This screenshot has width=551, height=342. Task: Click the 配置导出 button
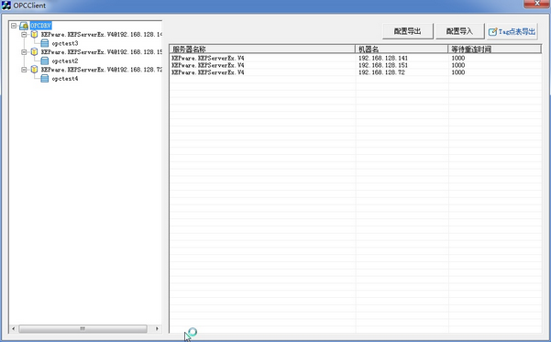(408, 31)
